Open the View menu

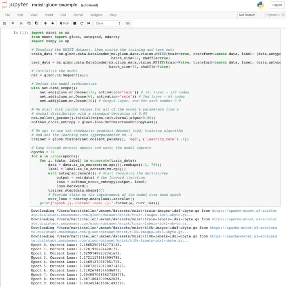point(34,15)
